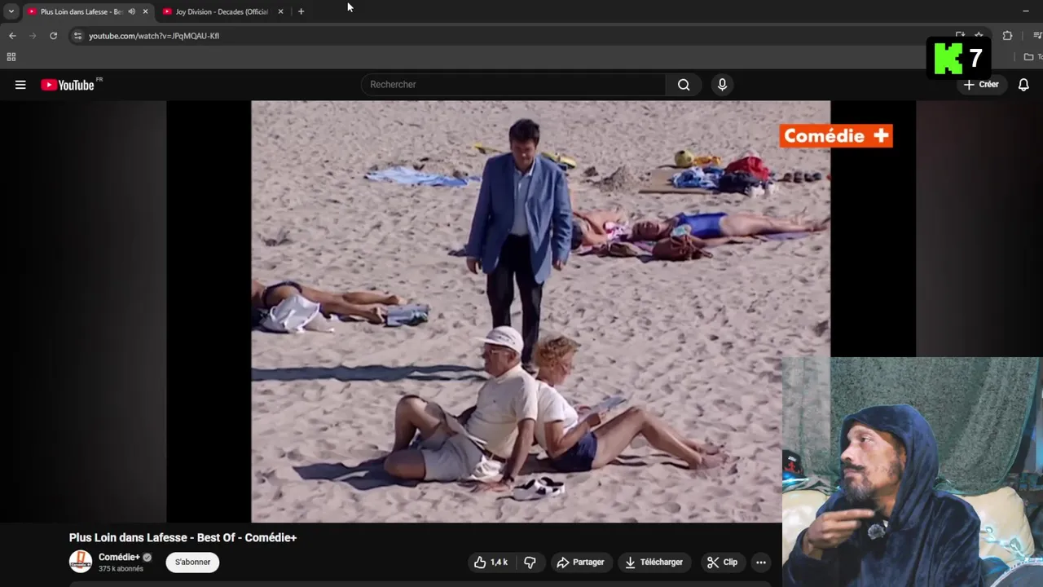Mute the tab via its speaker icon
Image resolution: width=1043 pixels, height=587 pixels.
pos(132,11)
